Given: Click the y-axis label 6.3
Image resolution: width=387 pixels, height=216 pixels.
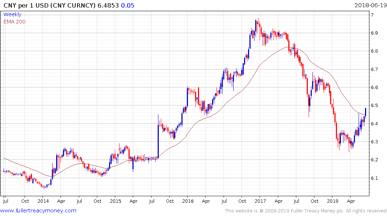Looking at the screenshot, I should point(374,142).
